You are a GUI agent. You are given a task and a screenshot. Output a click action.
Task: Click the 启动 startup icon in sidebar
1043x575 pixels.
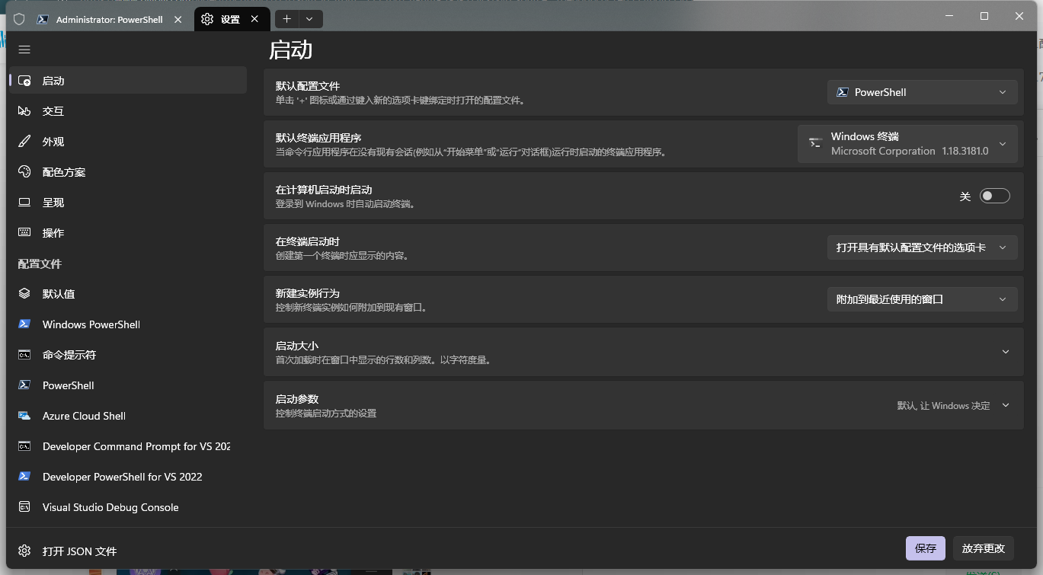[24, 81]
